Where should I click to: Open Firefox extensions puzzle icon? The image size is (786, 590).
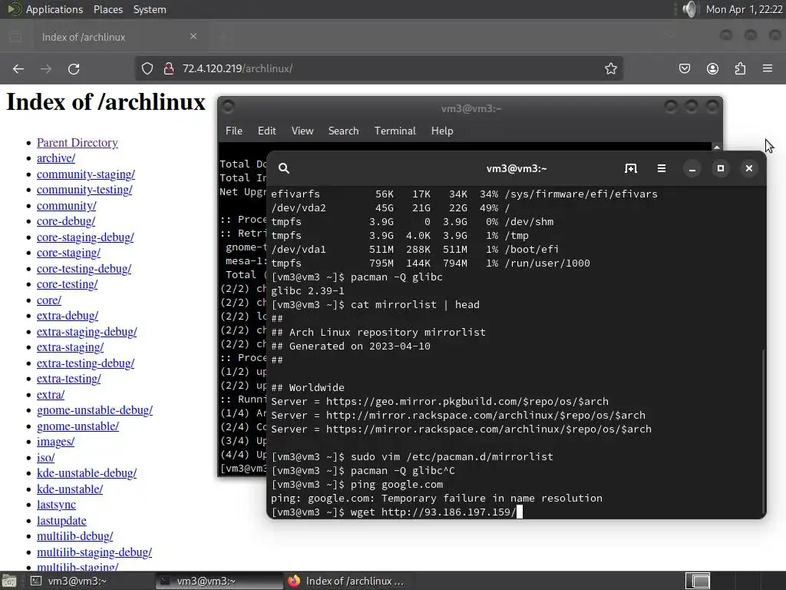pyautogui.click(x=740, y=68)
